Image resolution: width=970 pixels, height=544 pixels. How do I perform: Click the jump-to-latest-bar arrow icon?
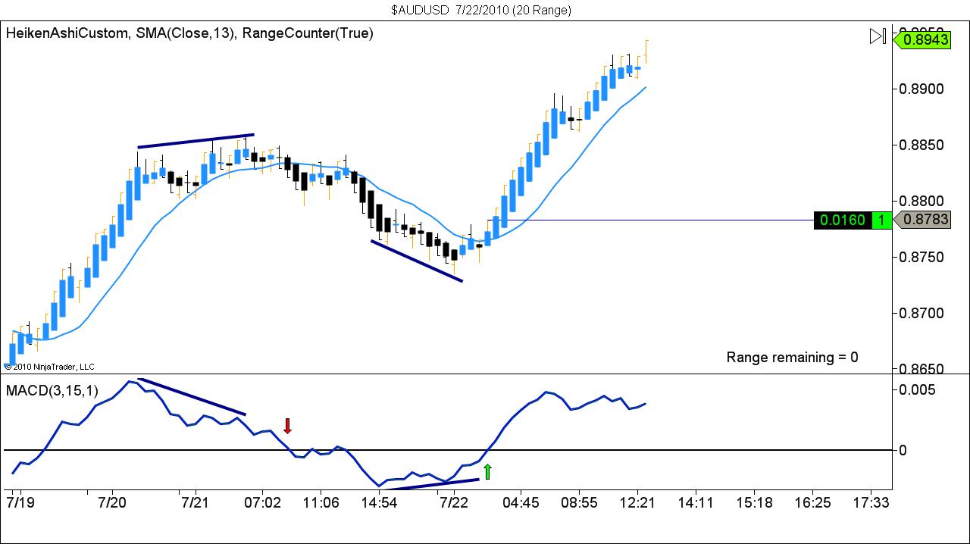pos(877,35)
